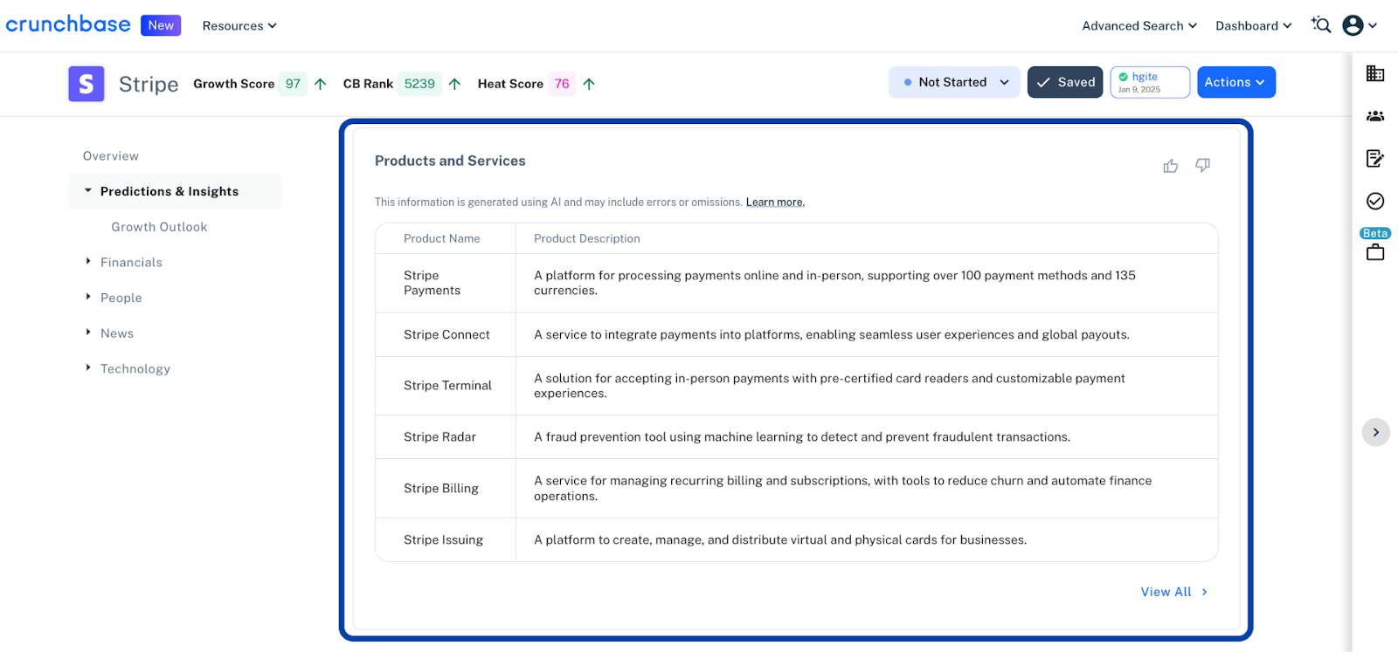Click the Heat Score up arrow

point(589,84)
